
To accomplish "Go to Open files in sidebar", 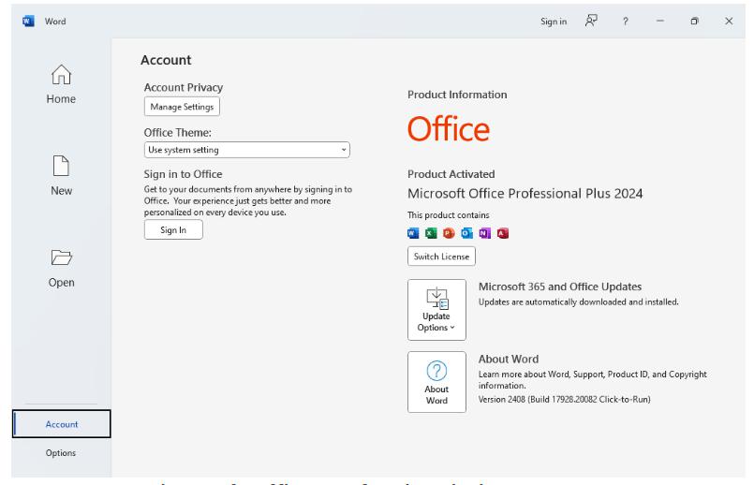I will 61,268.
